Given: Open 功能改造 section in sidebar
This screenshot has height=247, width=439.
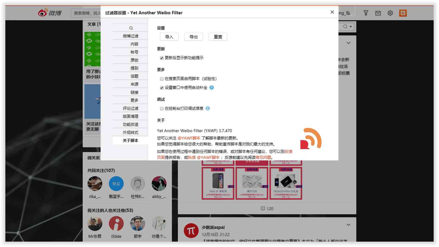Looking at the screenshot, I should [130, 124].
